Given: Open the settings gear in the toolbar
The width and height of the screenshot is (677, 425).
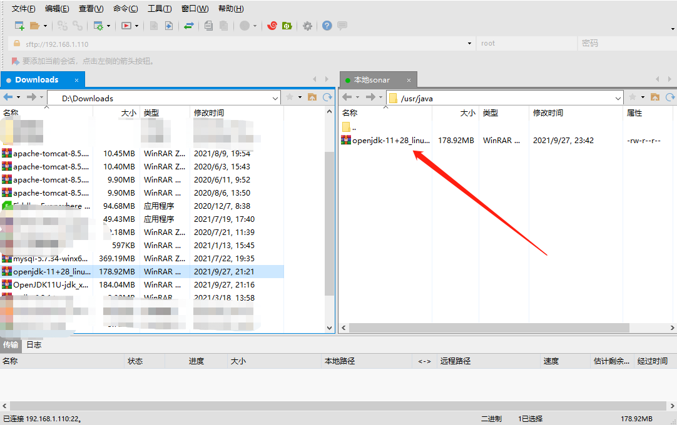Looking at the screenshot, I should click(307, 26).
